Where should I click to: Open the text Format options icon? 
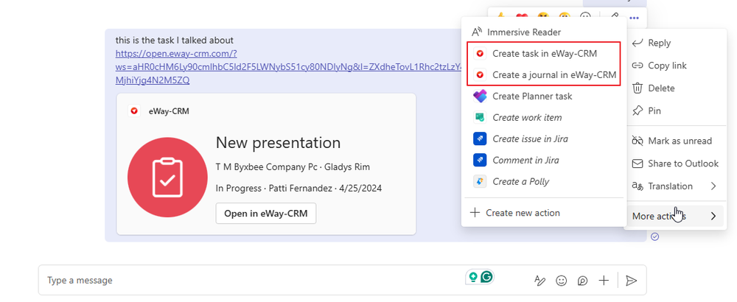(540, 280)
